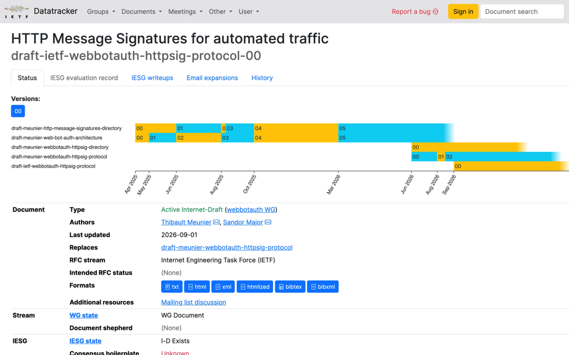Screen dimensions: 569x355
Task: Expand the Documents dropdown menu
Action: coord(141,11)
